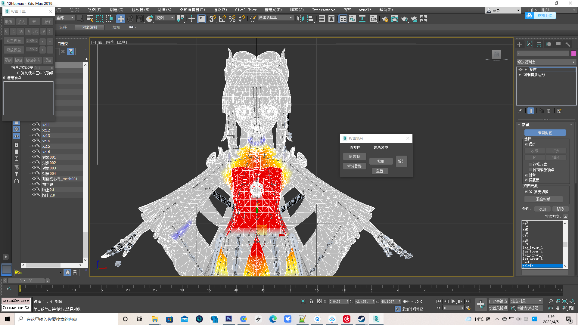
Task: Open the Motion panel icon
Action: pyautogui.click(x=548, y=44)
